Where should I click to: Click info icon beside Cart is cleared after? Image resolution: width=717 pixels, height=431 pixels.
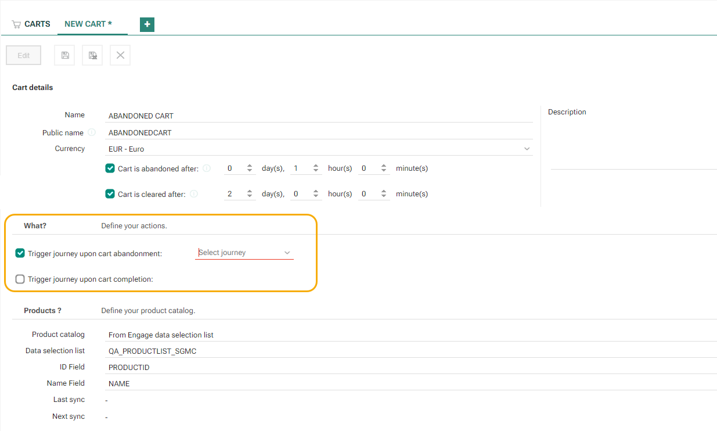(x=194, y=194)
